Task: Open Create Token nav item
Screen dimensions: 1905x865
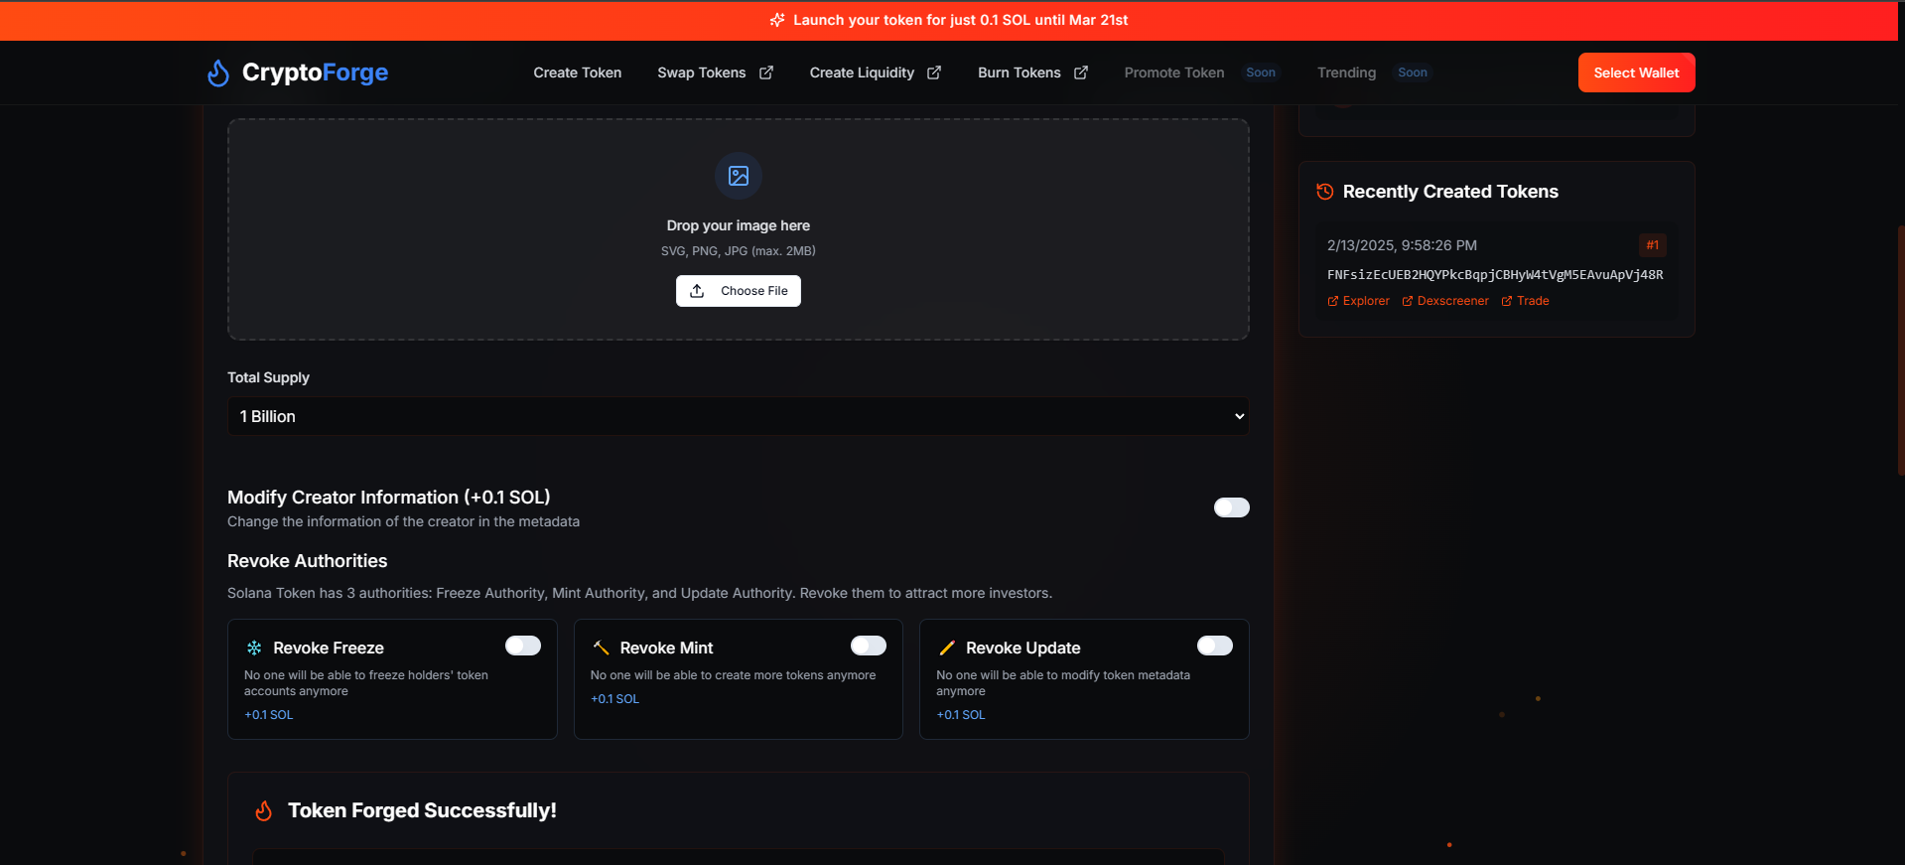Action: 578,72
